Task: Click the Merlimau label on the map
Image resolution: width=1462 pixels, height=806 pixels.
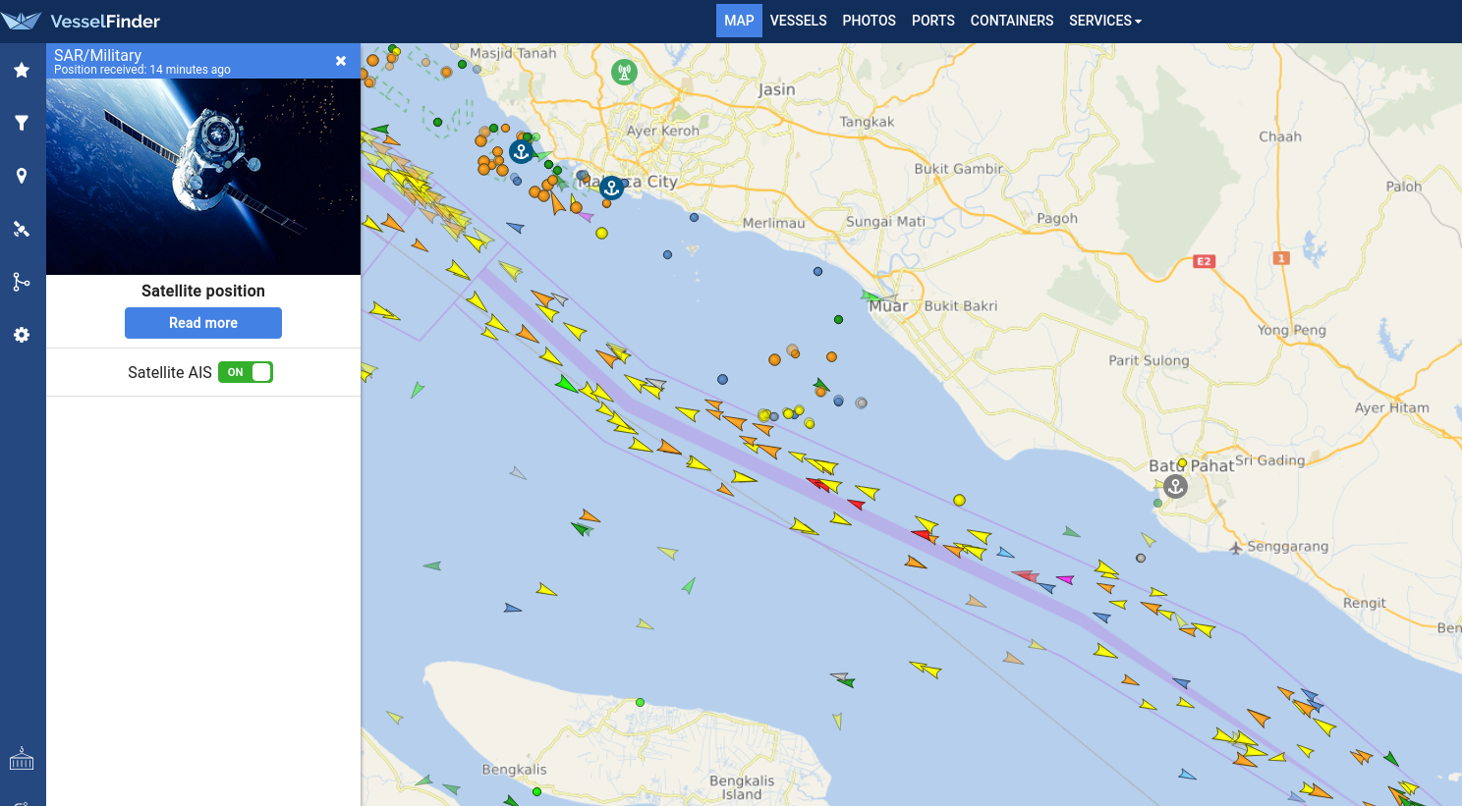Action: (x=774, y=223)
